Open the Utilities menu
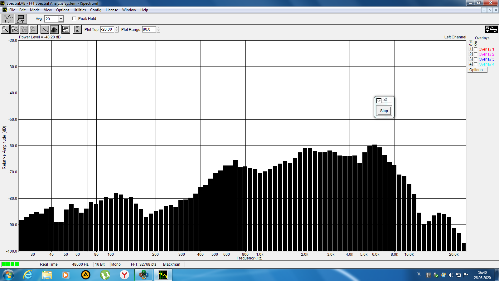 (x=80, y=10)
